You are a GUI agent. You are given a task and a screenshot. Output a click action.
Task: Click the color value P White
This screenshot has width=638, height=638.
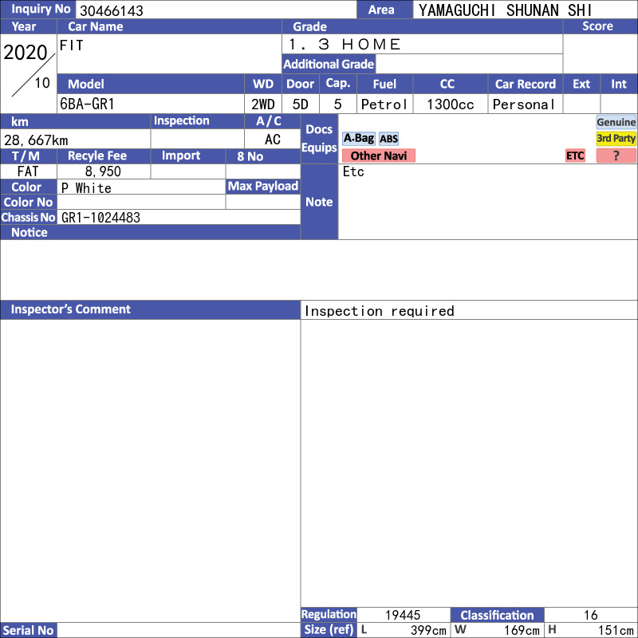86,188
